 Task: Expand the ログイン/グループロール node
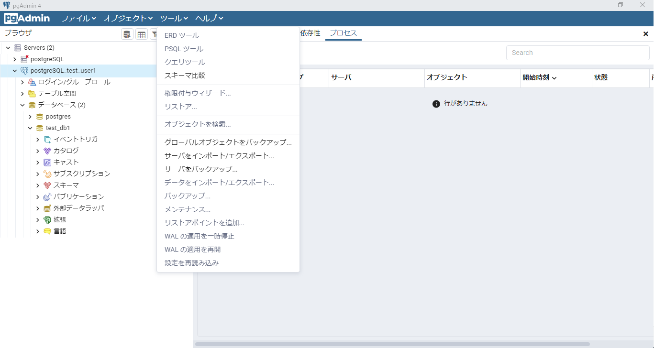point(22,82)
